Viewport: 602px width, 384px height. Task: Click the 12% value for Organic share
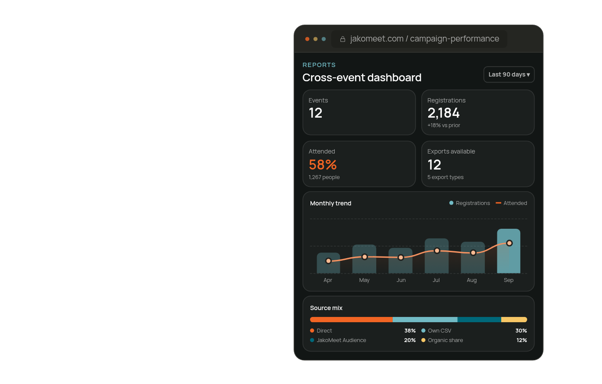(x=522, y=340)
